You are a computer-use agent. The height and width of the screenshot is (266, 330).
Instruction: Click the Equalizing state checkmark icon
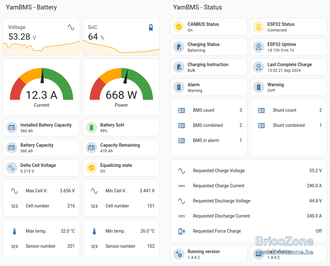91,168
